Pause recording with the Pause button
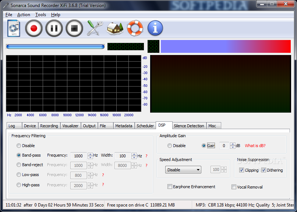The width and height of the screenshot is (297, 212). (x=54, y=28)
